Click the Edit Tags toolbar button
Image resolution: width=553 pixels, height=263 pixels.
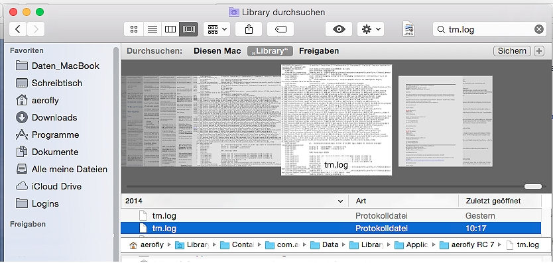pyautogui.click(x=280, y=29)
